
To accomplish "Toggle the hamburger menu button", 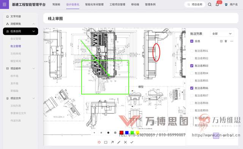I will pos(4,4).
